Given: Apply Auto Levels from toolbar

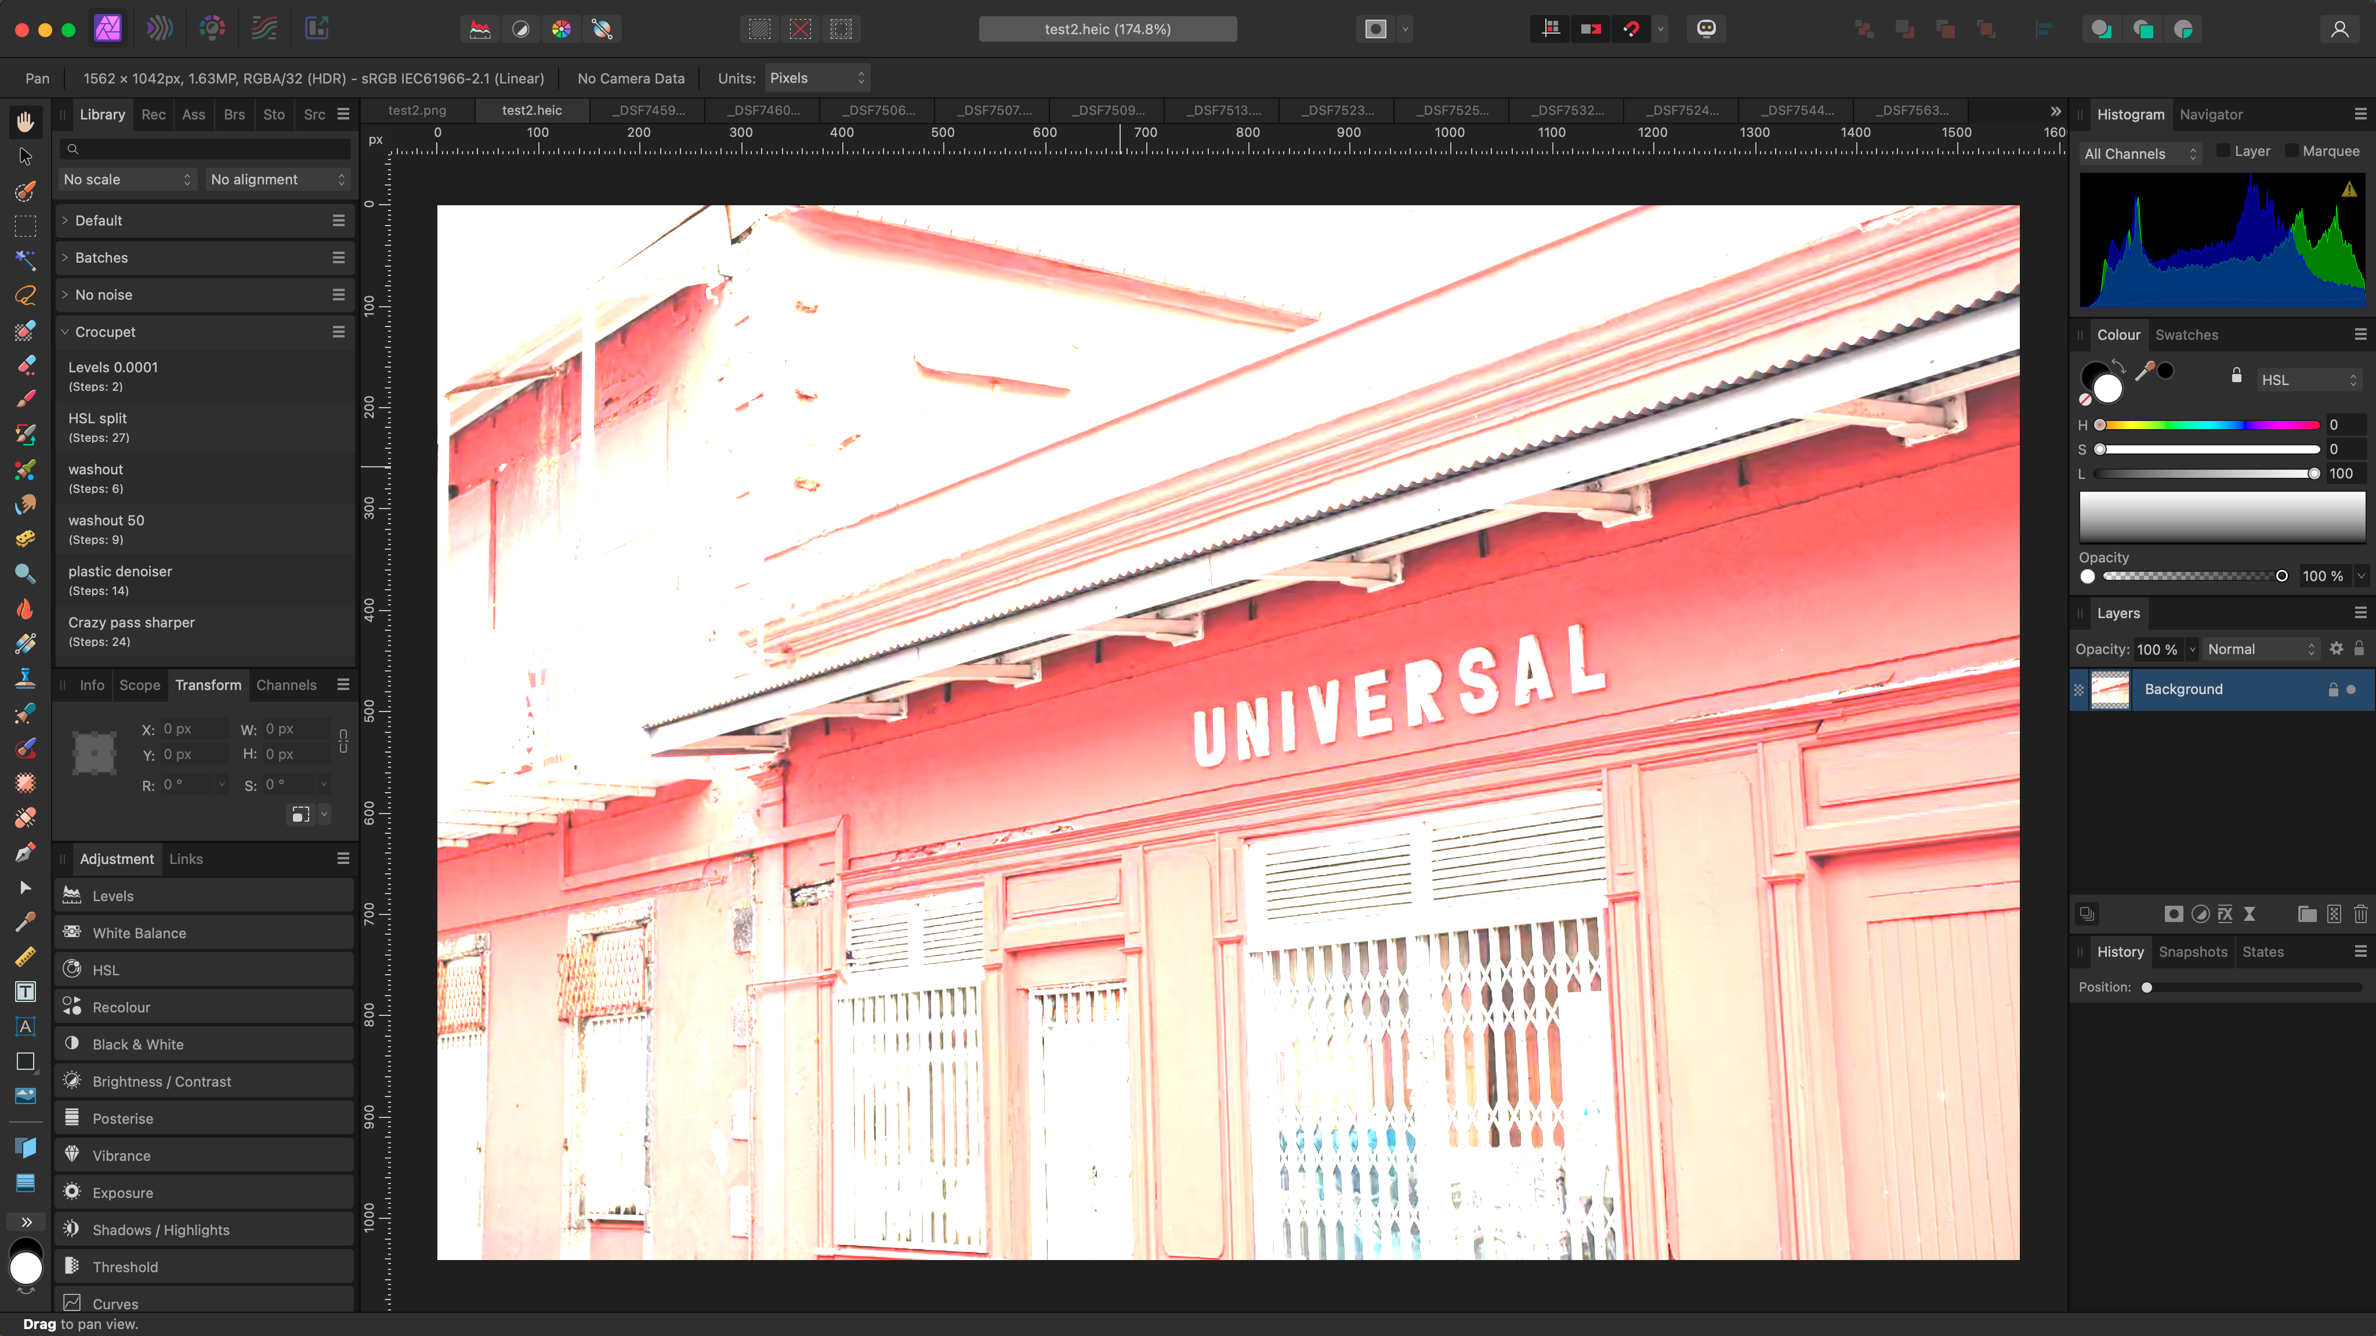Looking at the screenshot, I should 480,28.
